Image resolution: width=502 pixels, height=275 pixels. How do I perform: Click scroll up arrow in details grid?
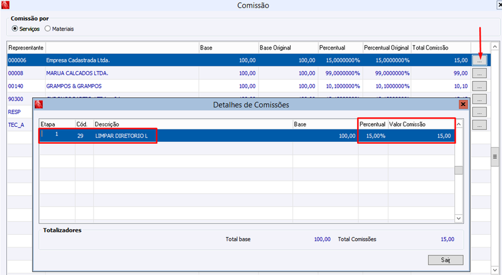pyautogui.click(x=459, y=124)
